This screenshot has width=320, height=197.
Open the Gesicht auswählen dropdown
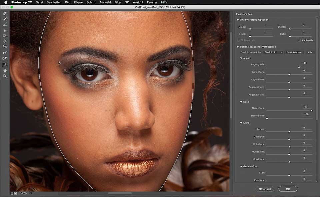coord(273,52)
